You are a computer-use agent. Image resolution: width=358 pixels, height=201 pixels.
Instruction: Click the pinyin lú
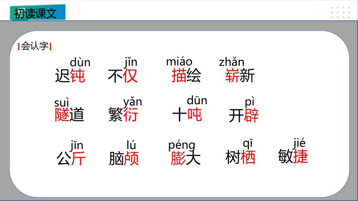tap(131, 145)
